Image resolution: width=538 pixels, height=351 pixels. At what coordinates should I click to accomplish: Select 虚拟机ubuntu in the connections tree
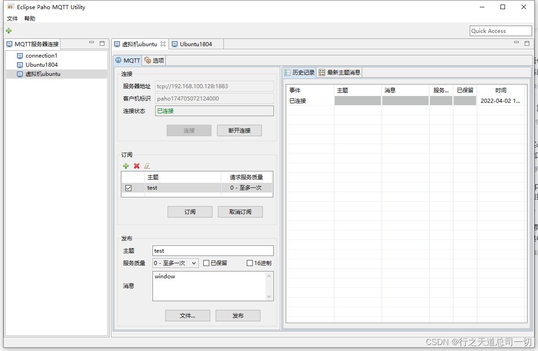pos(43,74)
